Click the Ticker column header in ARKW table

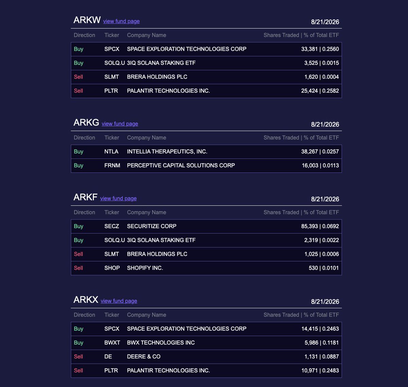tap(112, 35)
